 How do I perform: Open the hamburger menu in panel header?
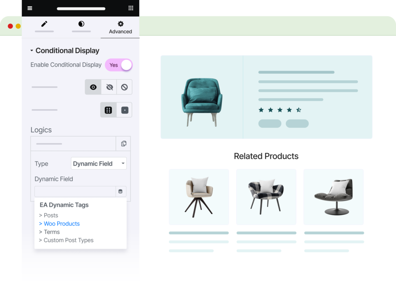30,8
